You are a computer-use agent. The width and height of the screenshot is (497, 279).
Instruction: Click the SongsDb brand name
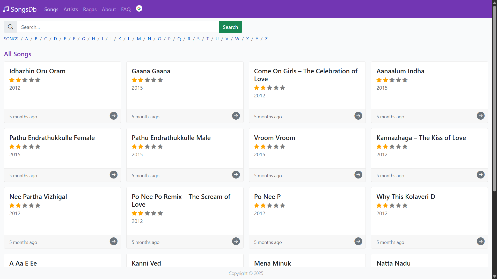[24, 9]
